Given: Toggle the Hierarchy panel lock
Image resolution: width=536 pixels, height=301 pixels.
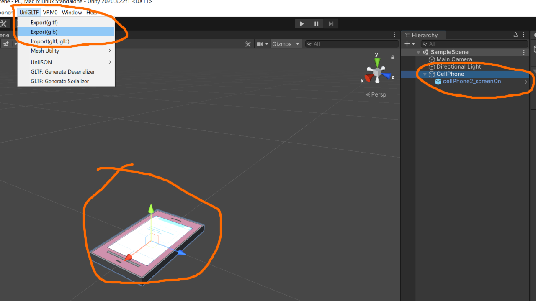Looking at the screenshot, I should click(516, 35).
